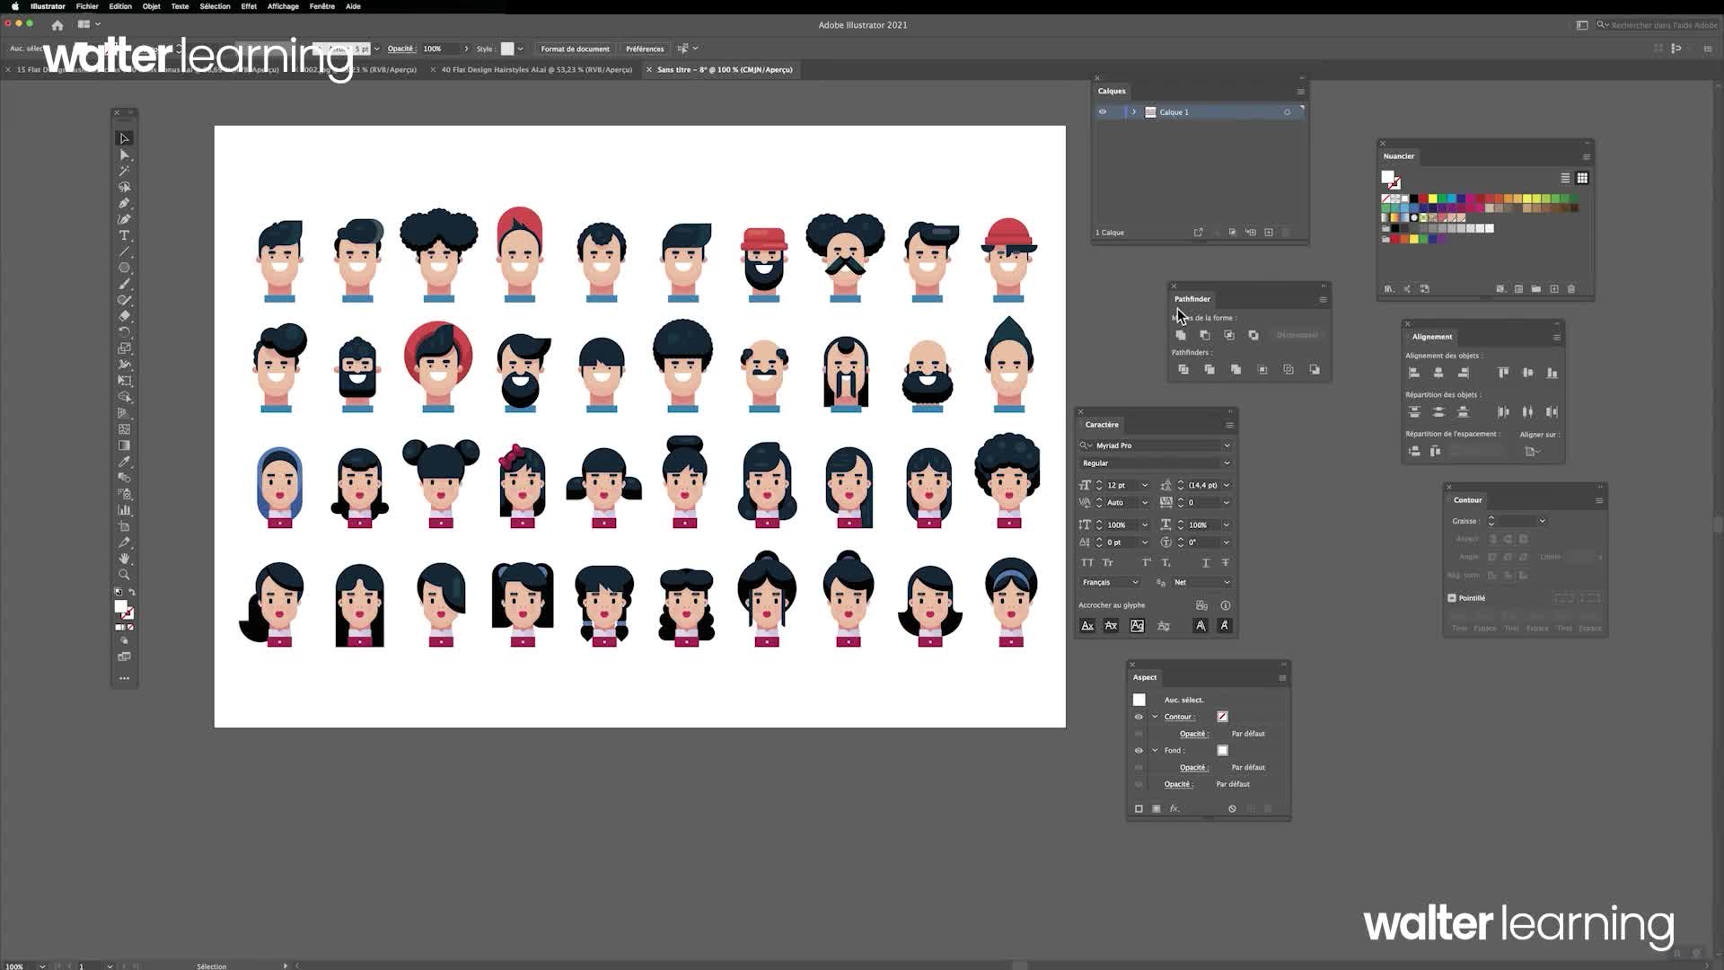Toggle Contour visibility eye in Aspect panel
The width and height of the screenshot is (1724, 970).
pyautogui.click(x=1139, y=717)
